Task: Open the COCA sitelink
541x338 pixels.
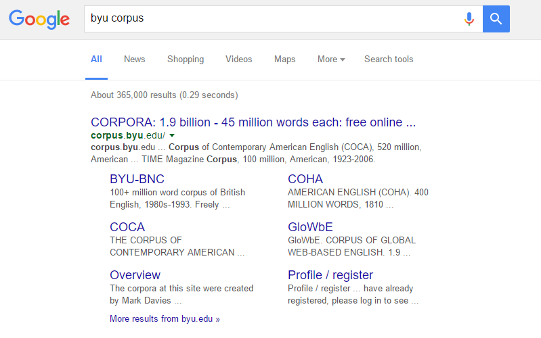Action: click(x=127, y=227)
